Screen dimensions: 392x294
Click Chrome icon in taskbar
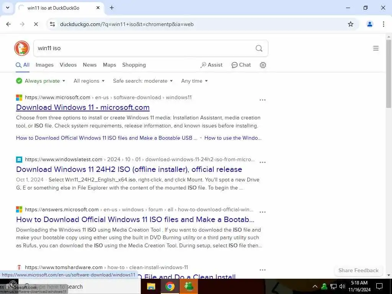170,286
